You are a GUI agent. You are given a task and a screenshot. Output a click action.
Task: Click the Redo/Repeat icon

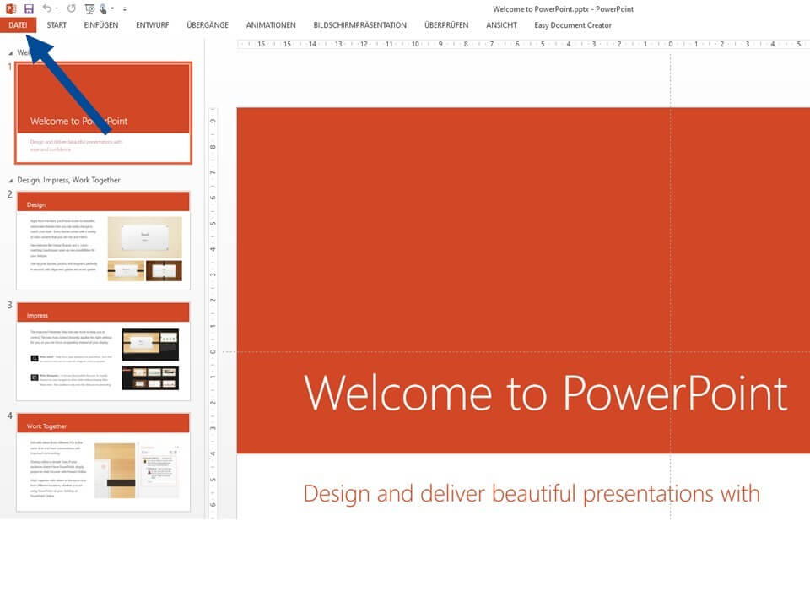click(71, 8)
